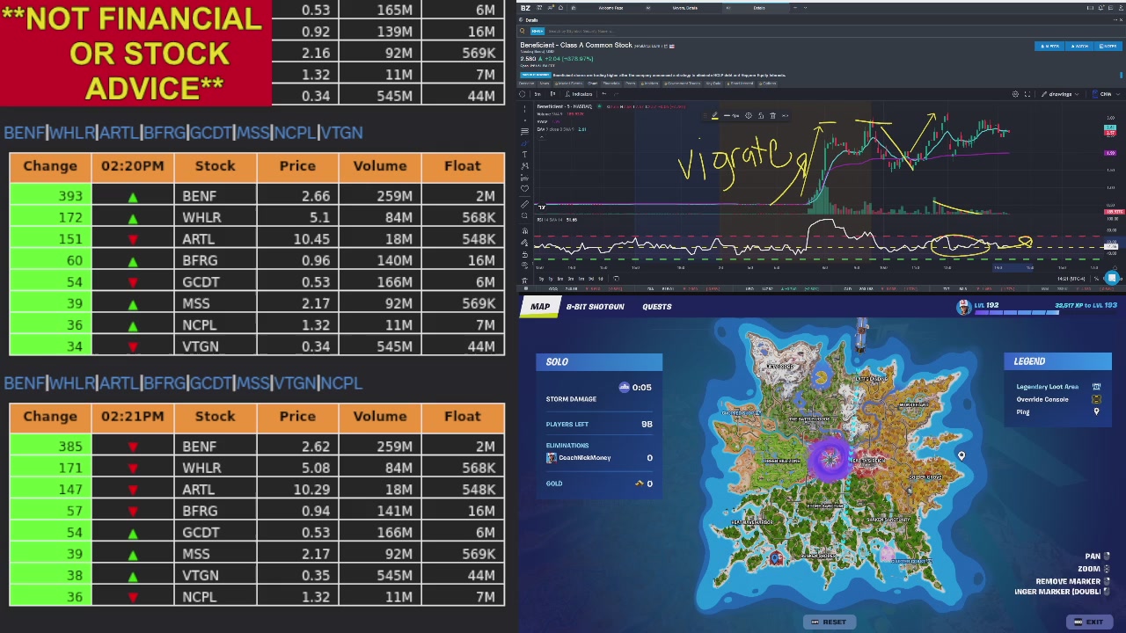
Task: Click WHLR in the 02:21PM table
Action: coord(201,468)
